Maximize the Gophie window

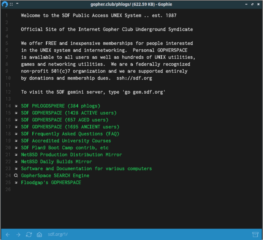point(252,4)
